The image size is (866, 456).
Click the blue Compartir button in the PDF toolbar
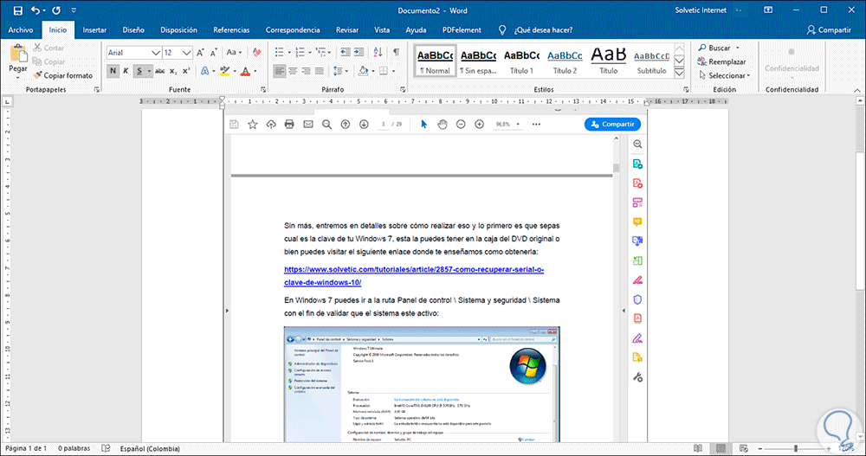click(612, 125)
